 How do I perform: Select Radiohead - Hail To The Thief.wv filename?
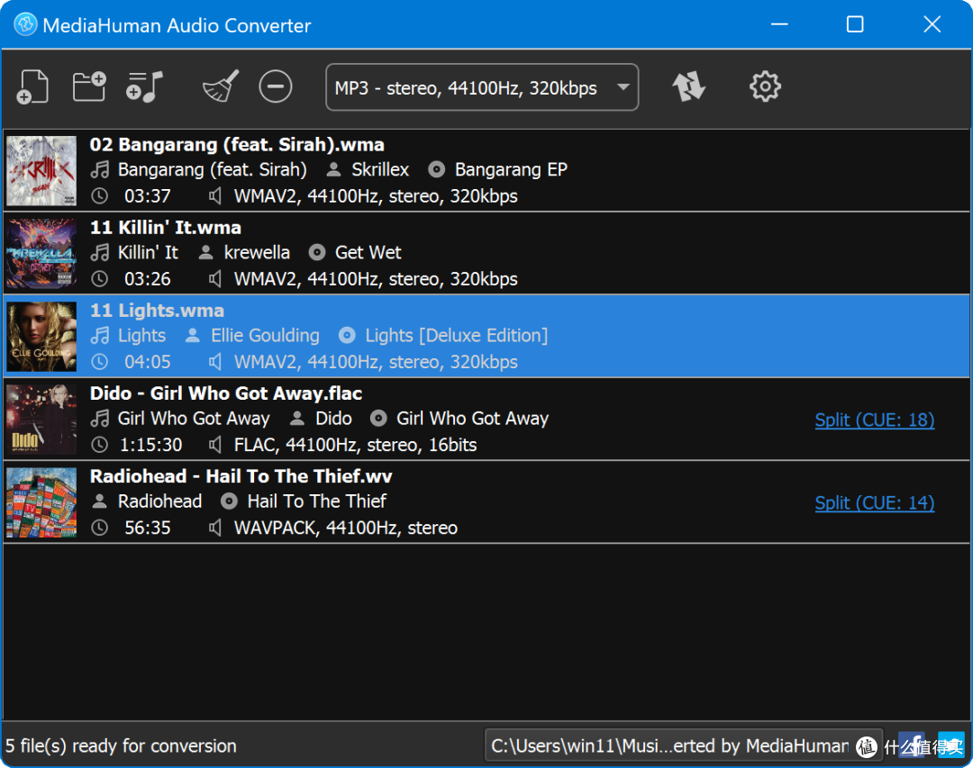(x=241, y=475)
